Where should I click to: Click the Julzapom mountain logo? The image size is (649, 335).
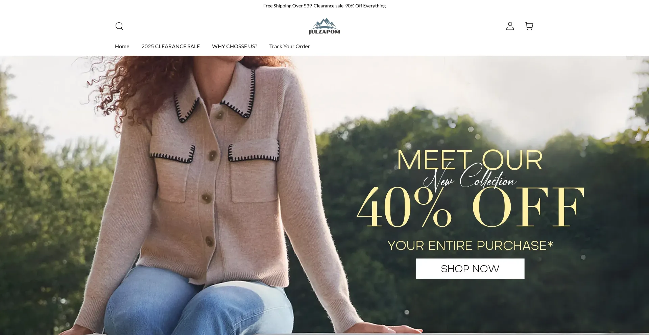point(324,26)
